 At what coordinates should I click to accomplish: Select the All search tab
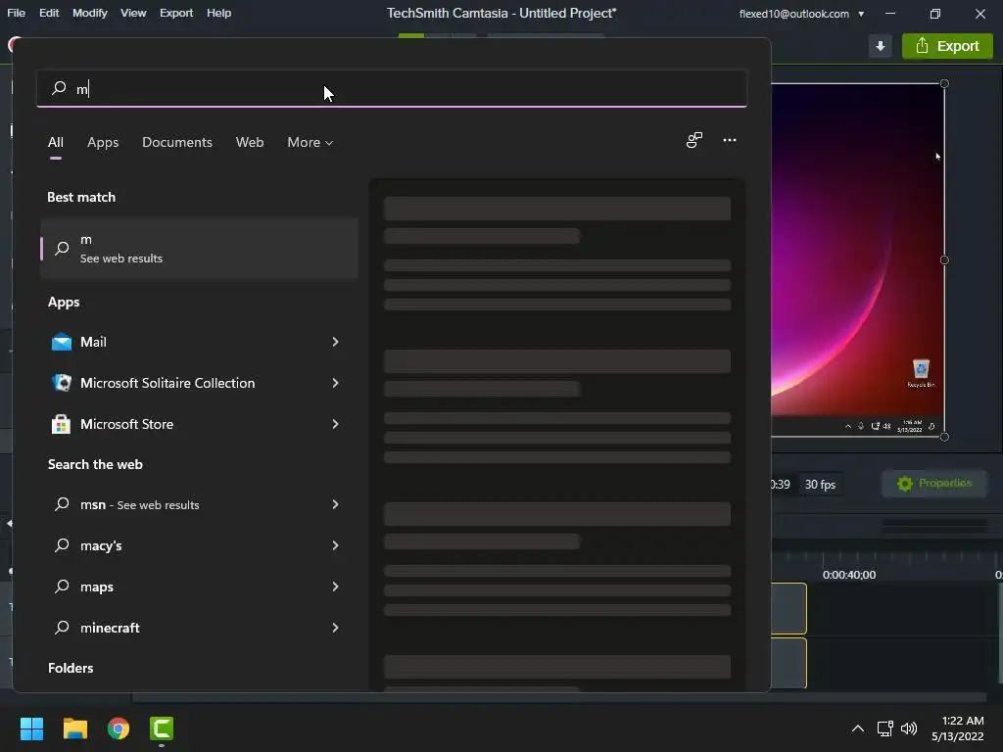56,142
